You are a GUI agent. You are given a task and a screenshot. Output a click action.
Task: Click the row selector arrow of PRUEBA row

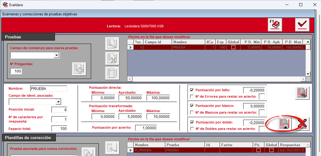130,47
